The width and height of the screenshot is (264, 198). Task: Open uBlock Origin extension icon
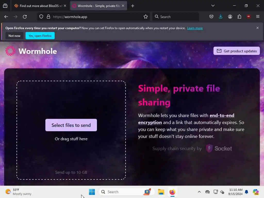pos(249,16)
